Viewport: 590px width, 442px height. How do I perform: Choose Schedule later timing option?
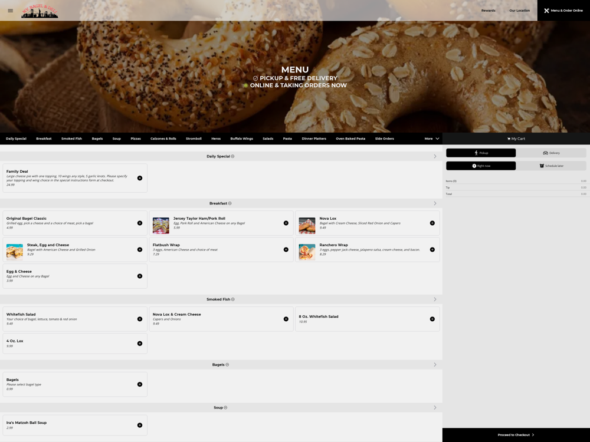[x=551, y=166]
